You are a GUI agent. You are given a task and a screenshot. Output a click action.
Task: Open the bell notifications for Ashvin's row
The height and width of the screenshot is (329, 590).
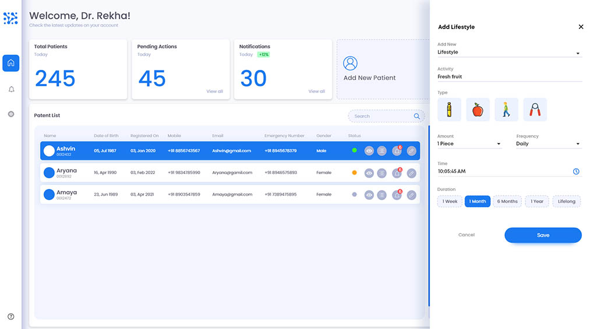[397, 151]
